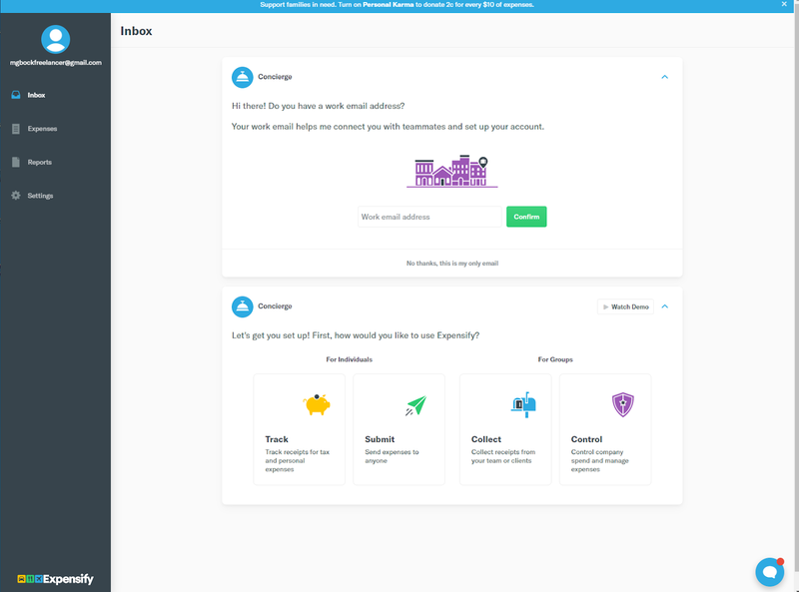Click the Concierge name in the work email card
Screen dimensions: 799x592
click(275, 77)
